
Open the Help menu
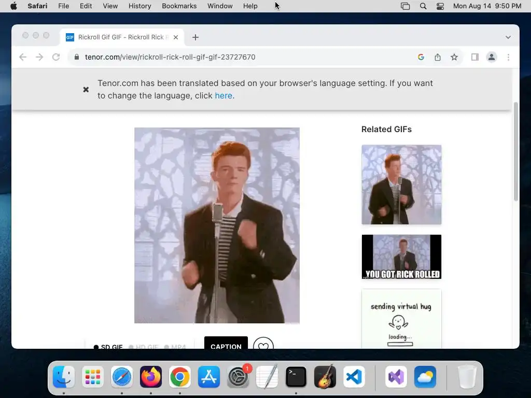point(250,6)
